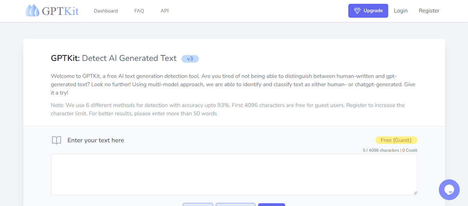
Task: Open the API nav item
Action: [164, 11]
